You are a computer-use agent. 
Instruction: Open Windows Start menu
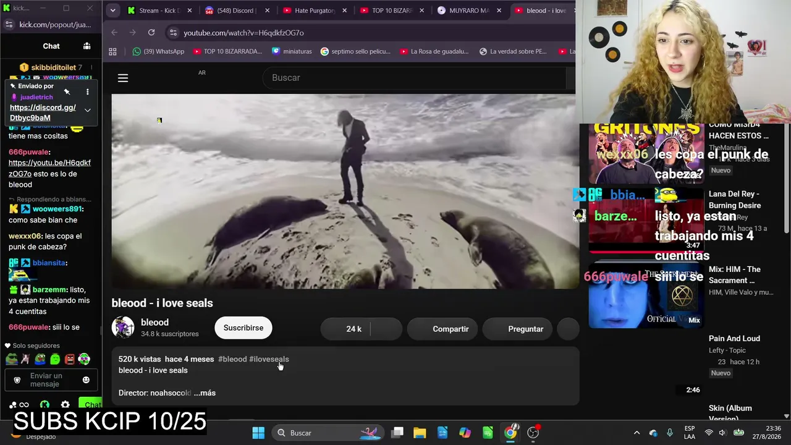point(258,433)
